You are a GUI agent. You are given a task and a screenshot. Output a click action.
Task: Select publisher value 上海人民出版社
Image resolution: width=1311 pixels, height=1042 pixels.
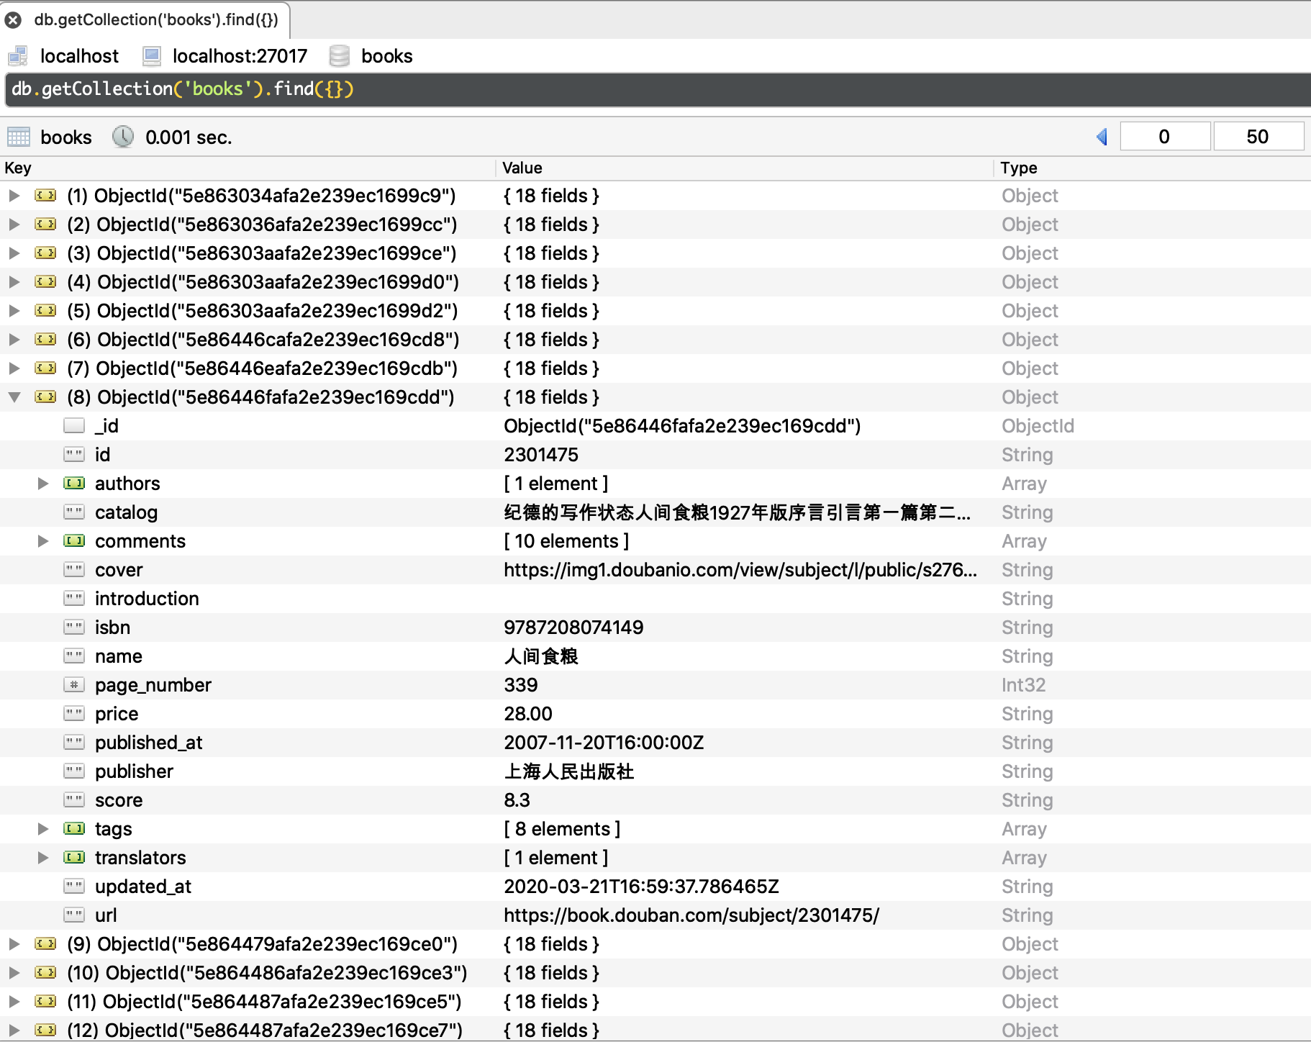(x=569, y=771)
